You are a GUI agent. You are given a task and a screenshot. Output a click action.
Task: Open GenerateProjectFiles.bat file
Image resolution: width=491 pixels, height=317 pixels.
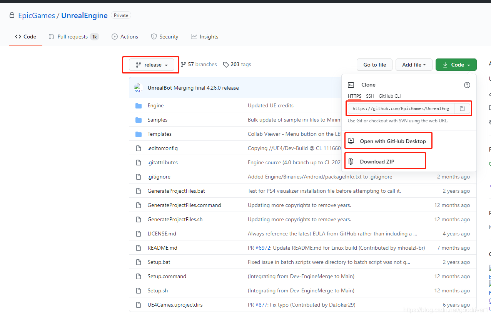click(x=176, y=191)
